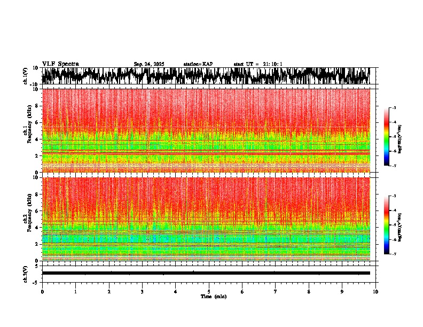This screenshot has width=423, height=327.
Task: Click the ch.1 PSD color bar
Action: [x=387, y=137]
